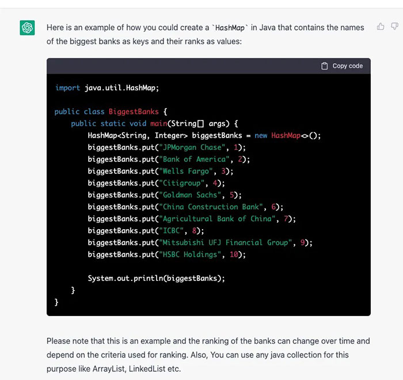Click the clipboard icon in code header

tap(325, 66)
